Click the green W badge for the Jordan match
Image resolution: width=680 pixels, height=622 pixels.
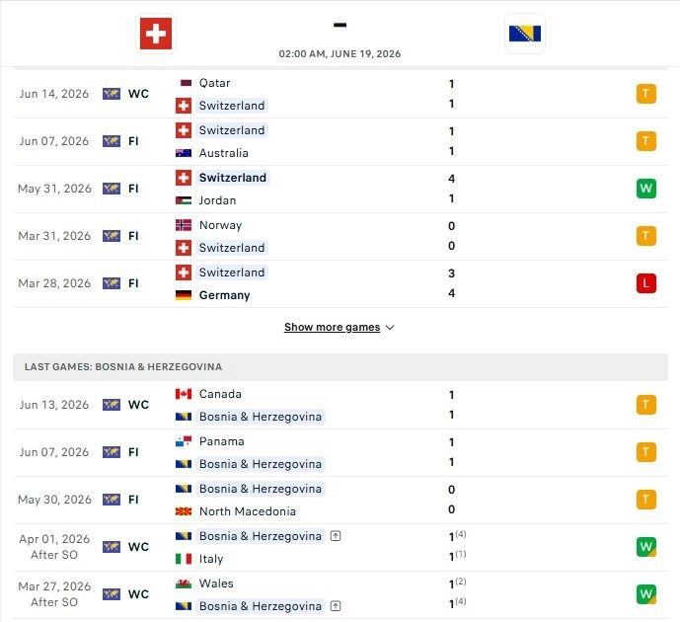(646, 189)
